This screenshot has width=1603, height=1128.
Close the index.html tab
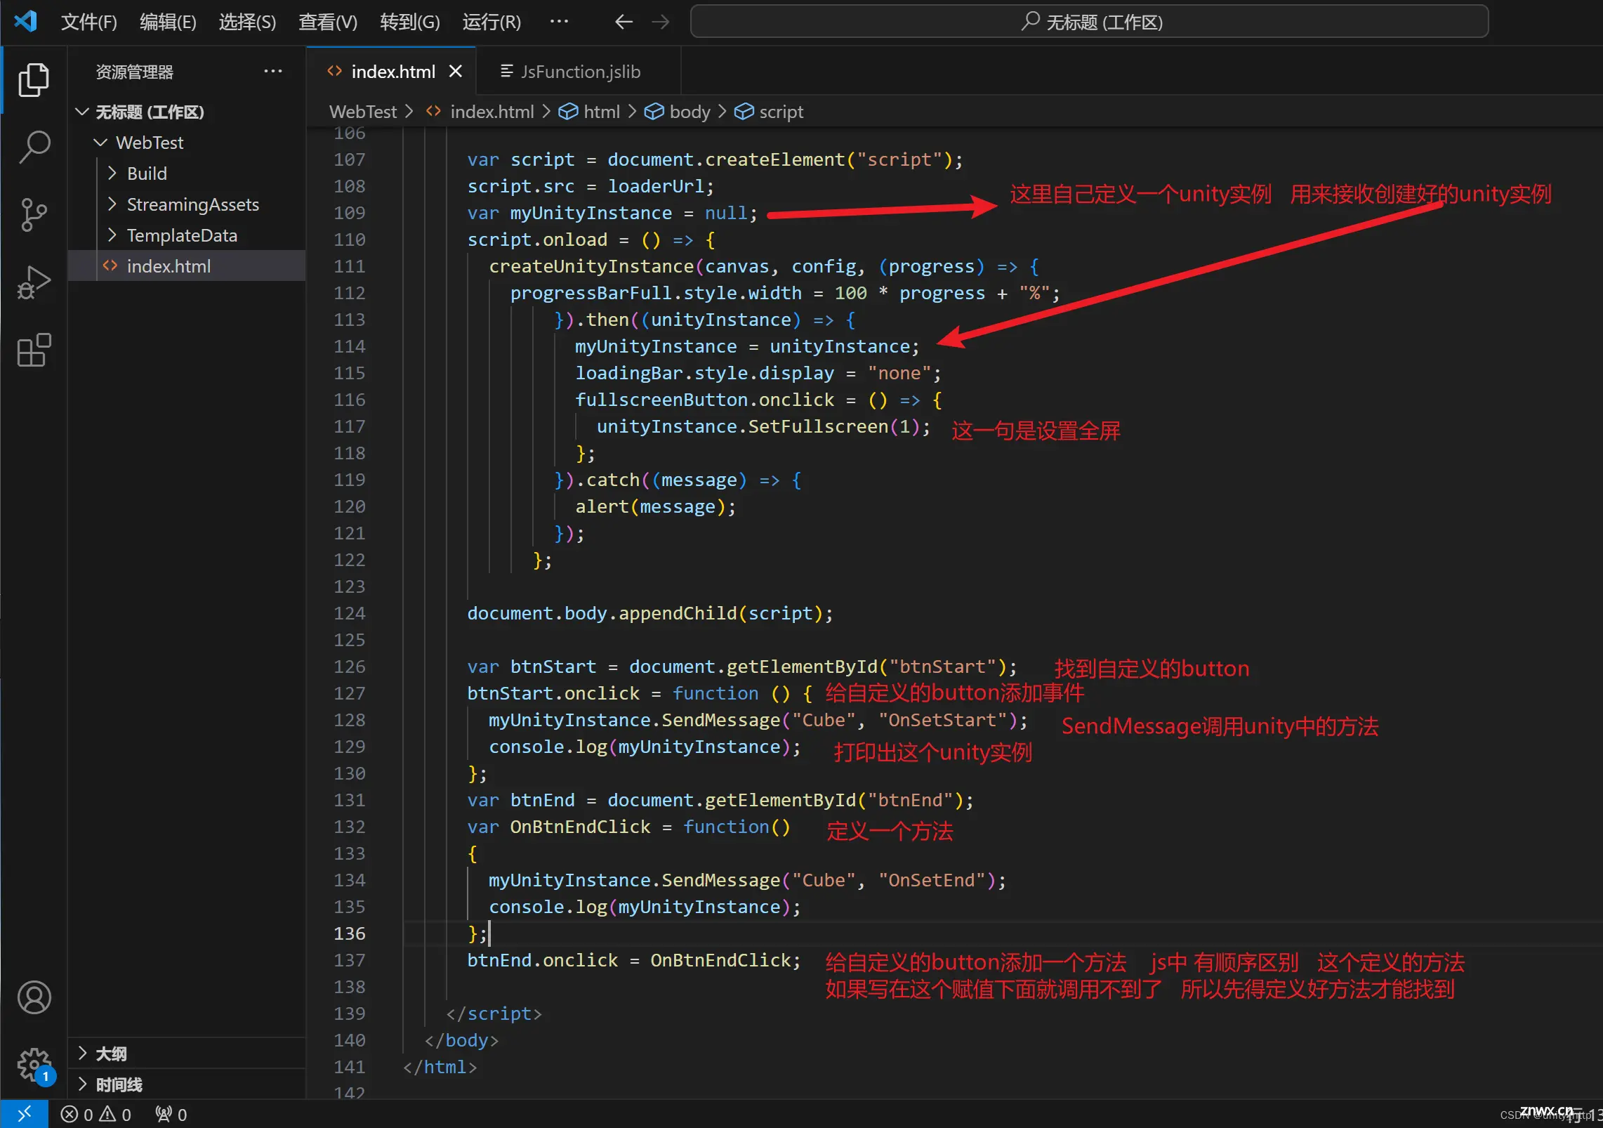pos(456,71)
